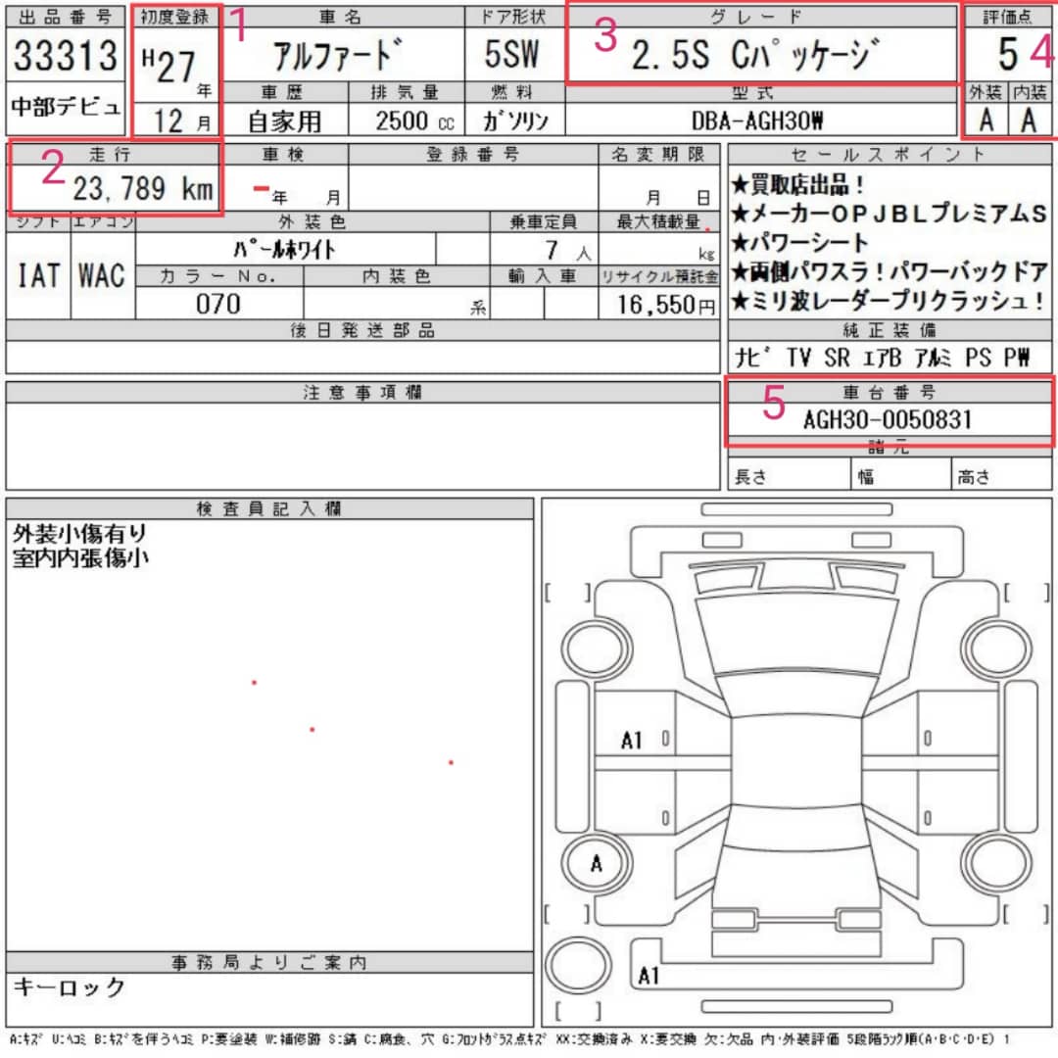Select the キーロック notice text
Viewport: 1058px width, 1058px height.
coord(69,986)
